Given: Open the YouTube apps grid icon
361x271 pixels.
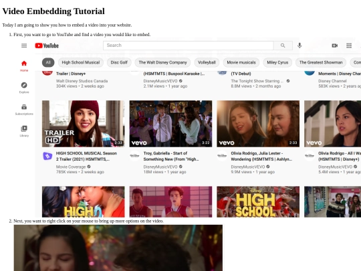Looking at the screenshot, I should [349, 46].
